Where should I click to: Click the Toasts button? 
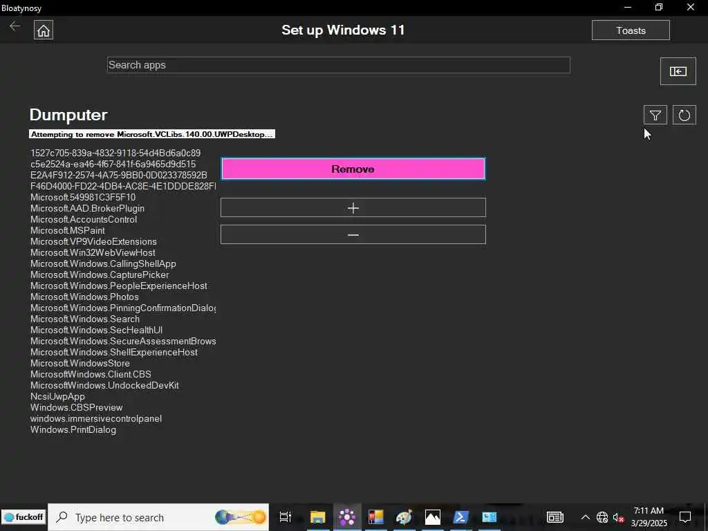[631, 30]
